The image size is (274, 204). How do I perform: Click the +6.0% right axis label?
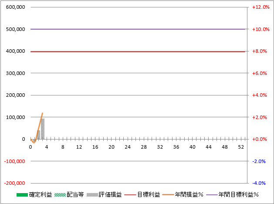point(260,73)
